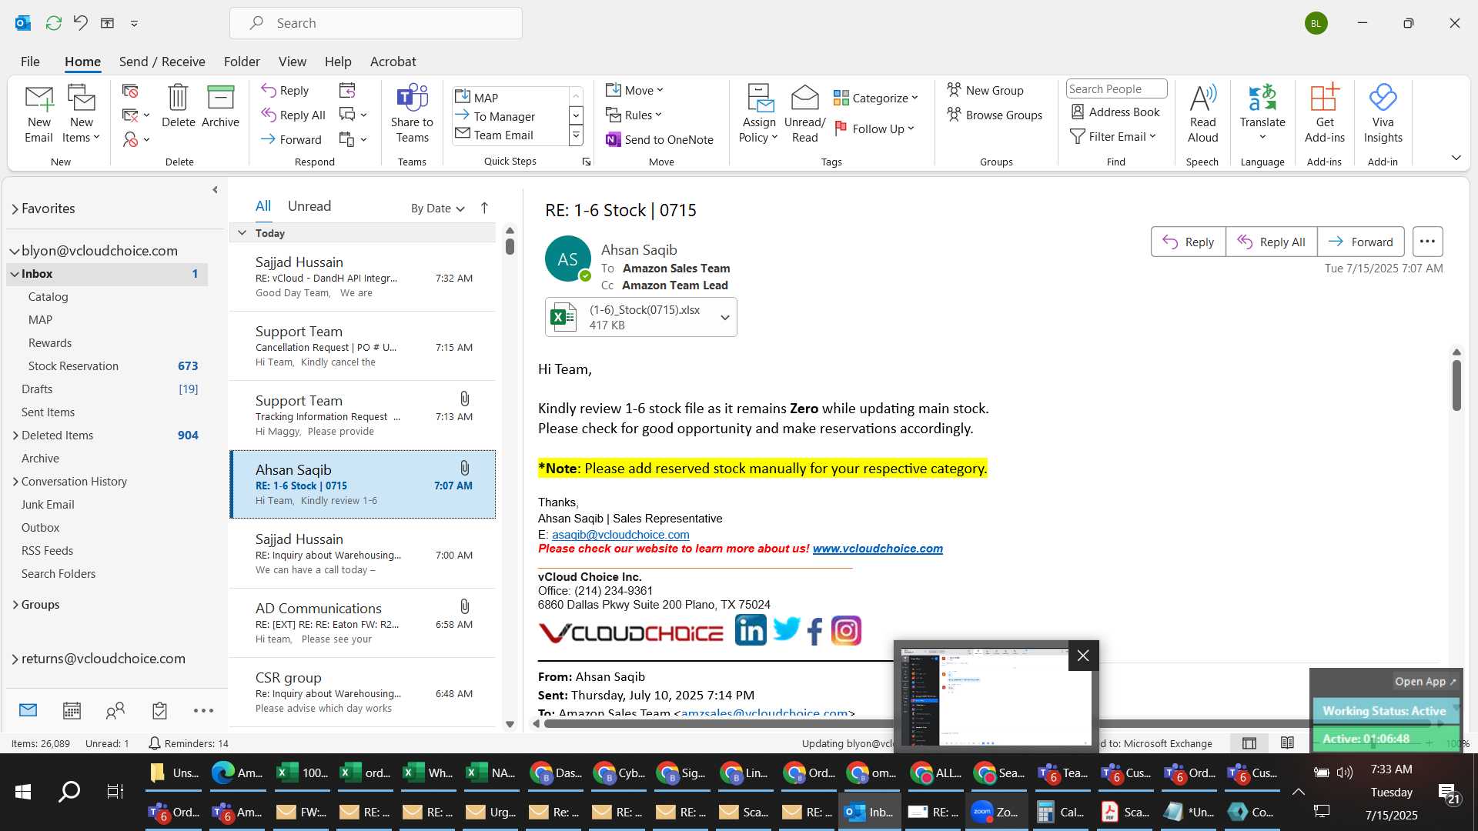Switch to Calendar view icon

click(72, 710)
